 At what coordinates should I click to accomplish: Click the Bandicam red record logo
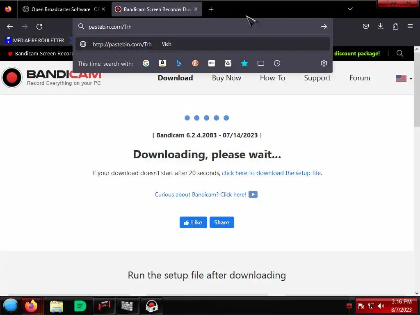click(12, 78)
